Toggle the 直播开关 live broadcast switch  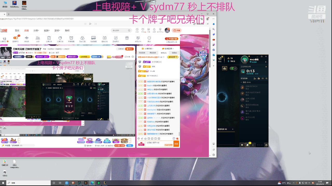point(16,38)
